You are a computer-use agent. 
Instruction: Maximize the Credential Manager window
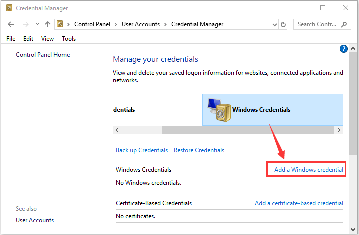point(323,8)
